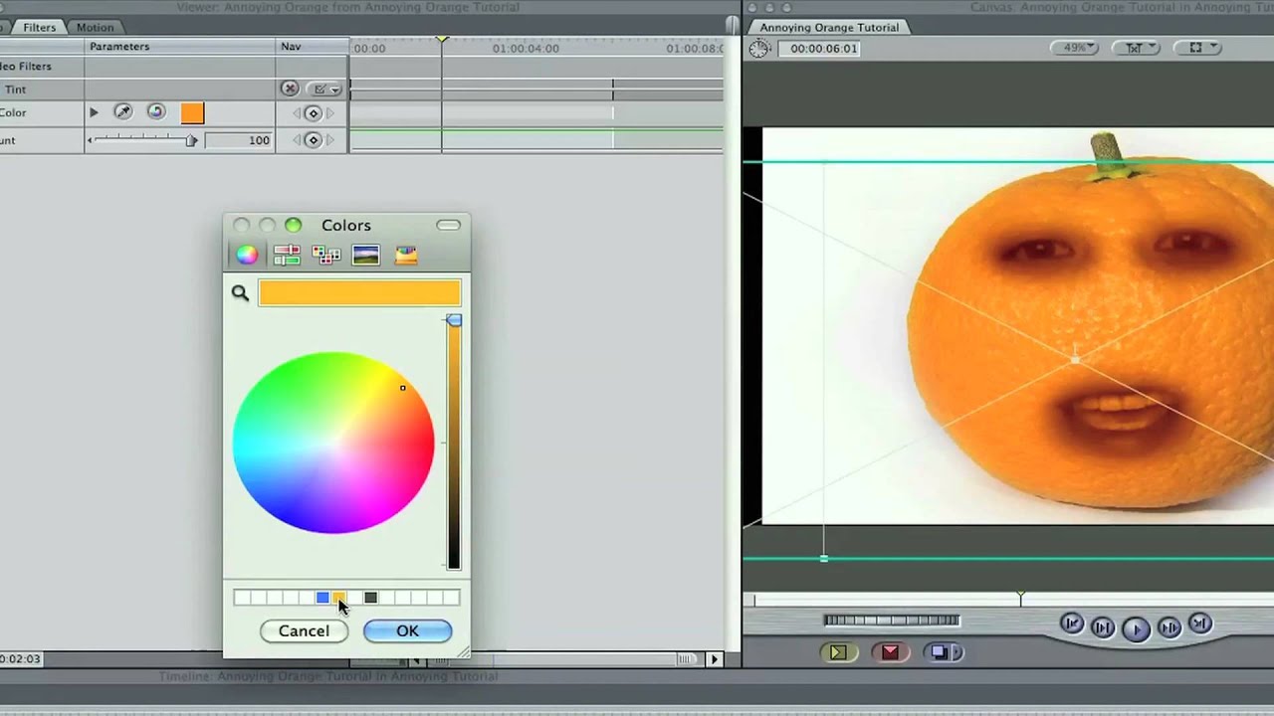Zoom the Colors window with green button
This screenshot has height=716, width=1274.
293,226
